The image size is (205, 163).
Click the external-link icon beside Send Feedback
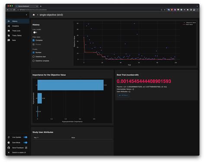point(26,148)
